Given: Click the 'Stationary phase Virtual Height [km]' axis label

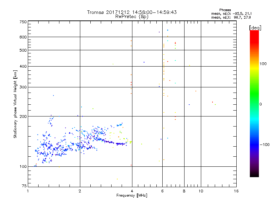Looking at the screenshot, I should 15,104.
